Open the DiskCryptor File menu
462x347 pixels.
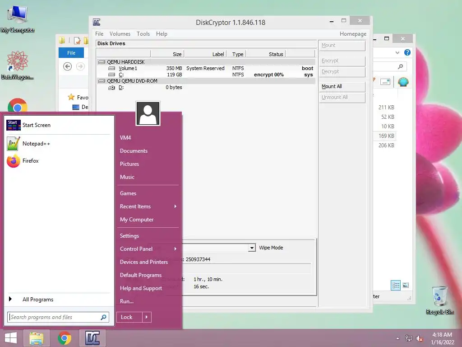[99, 34]
